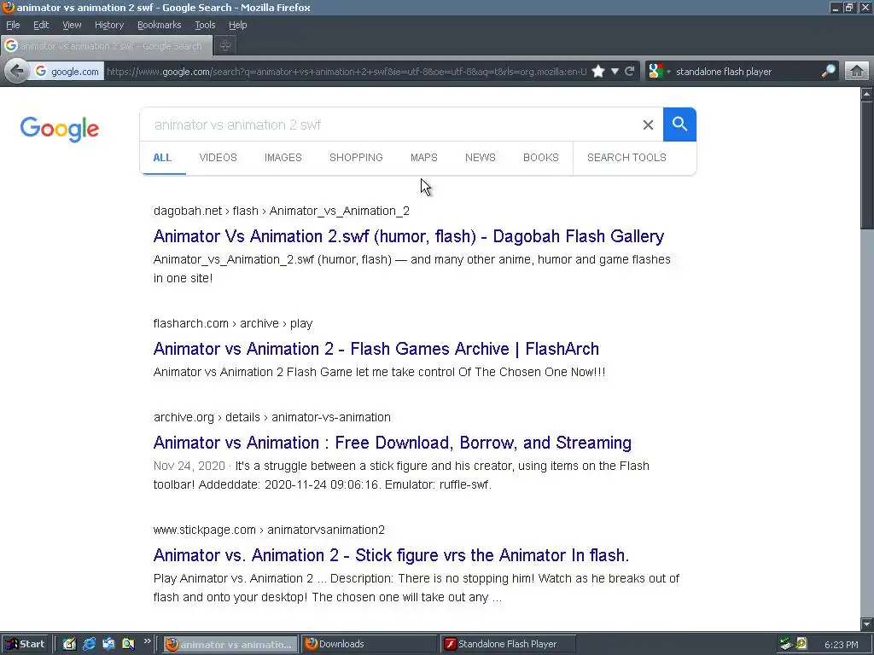Image resolution: width=874 pixels, height=655 pixels.
Task: Click in the Google search input field
Action: pyautogui.click(x=390, y=125)
